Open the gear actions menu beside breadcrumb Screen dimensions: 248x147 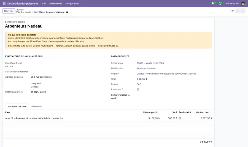tap(67, 12)
